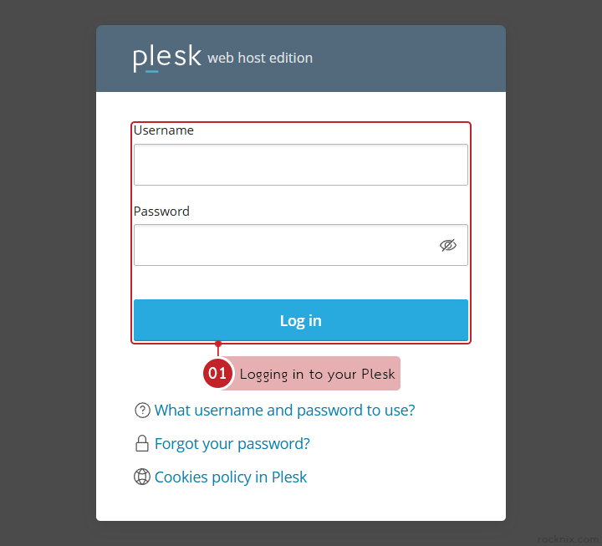602x546 pixels.
Task: Click the red connector dot below Log in
Action: click(x=218, y=344)
